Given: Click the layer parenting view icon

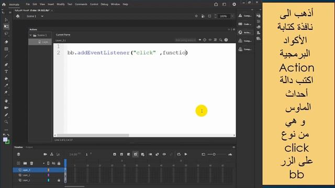Looking at the screenshot, I should point(52,154).
